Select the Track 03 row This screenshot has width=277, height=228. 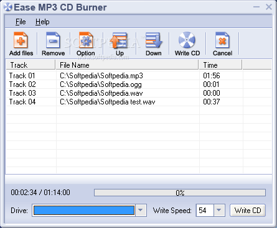139,93
